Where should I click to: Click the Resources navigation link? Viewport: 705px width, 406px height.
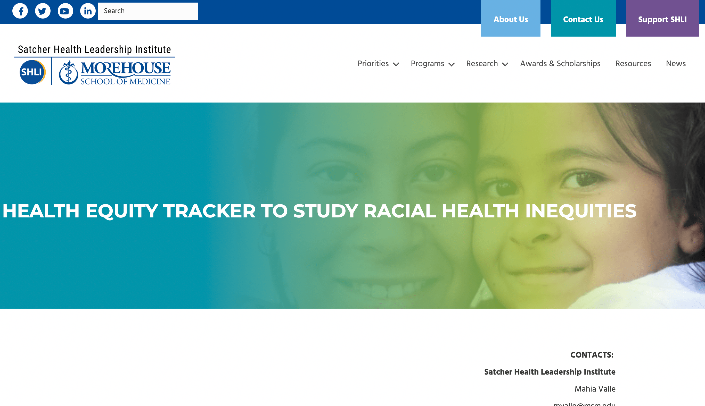633,64
